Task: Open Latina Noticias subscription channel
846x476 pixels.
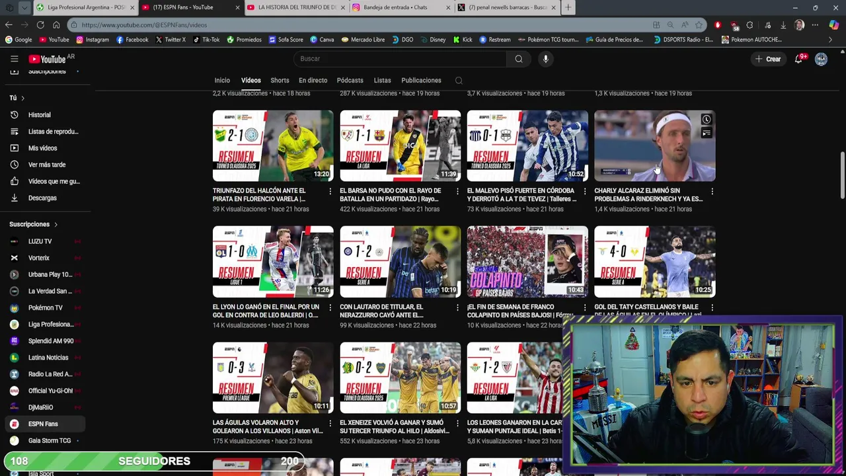Action: click(x=45, y=358)
